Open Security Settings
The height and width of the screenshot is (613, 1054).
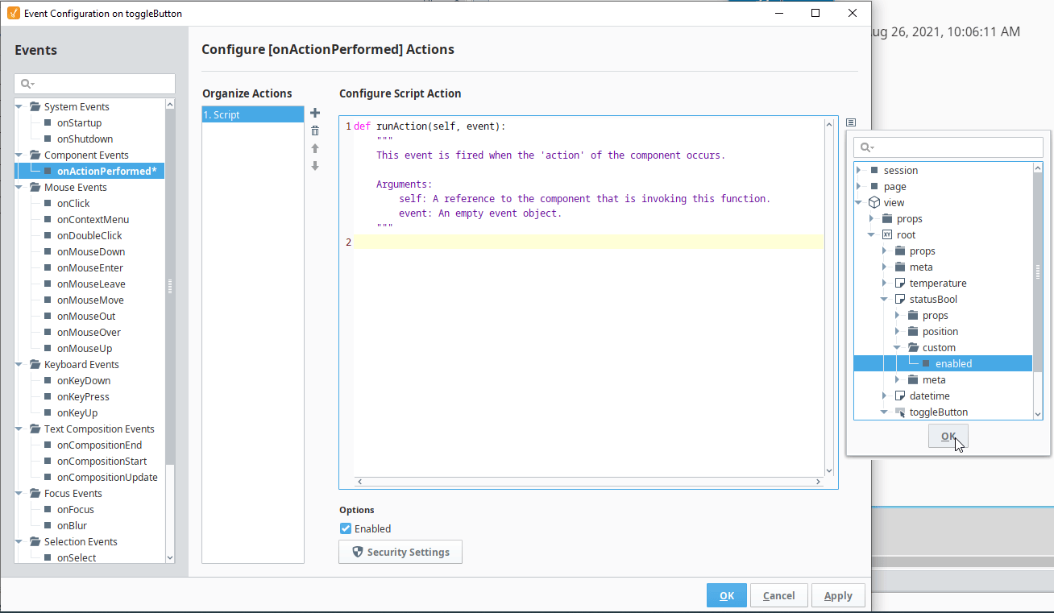coord(400,552)
